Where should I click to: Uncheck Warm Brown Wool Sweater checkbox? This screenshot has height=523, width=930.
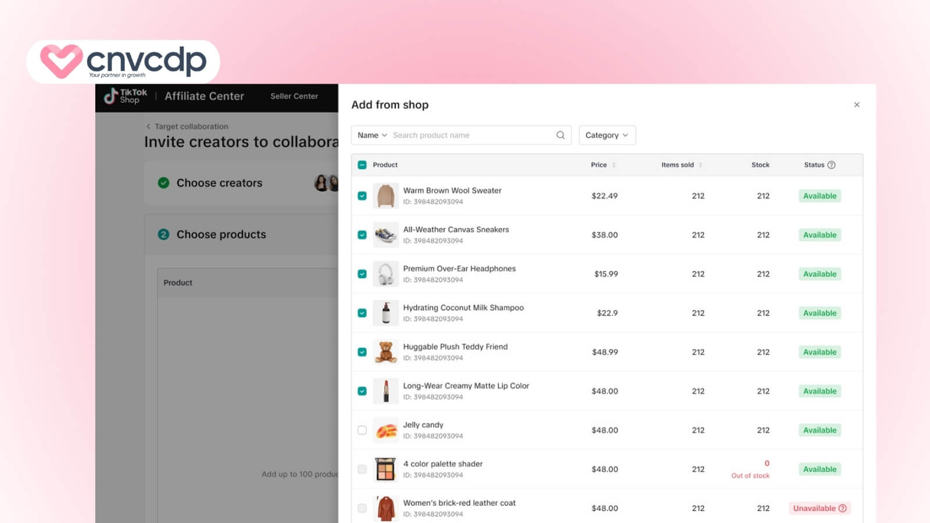click(x=362, y=196)
